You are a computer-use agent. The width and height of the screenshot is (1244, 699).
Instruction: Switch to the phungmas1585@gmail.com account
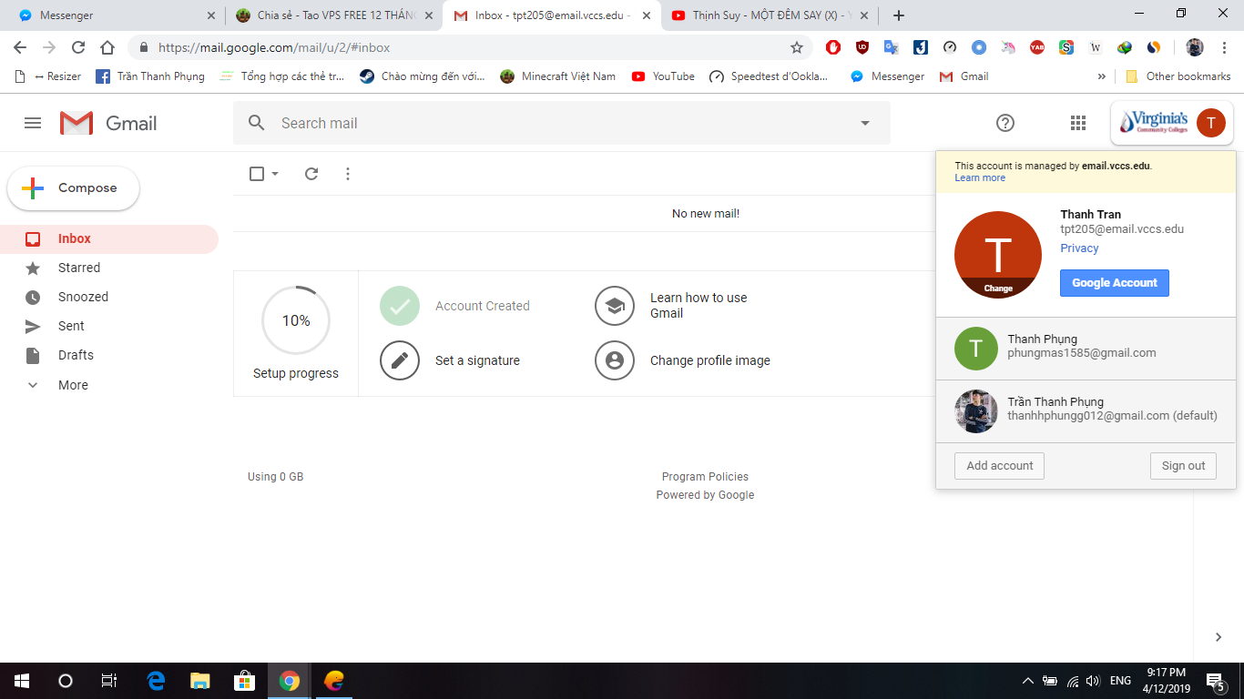(x=1086, y=349)
